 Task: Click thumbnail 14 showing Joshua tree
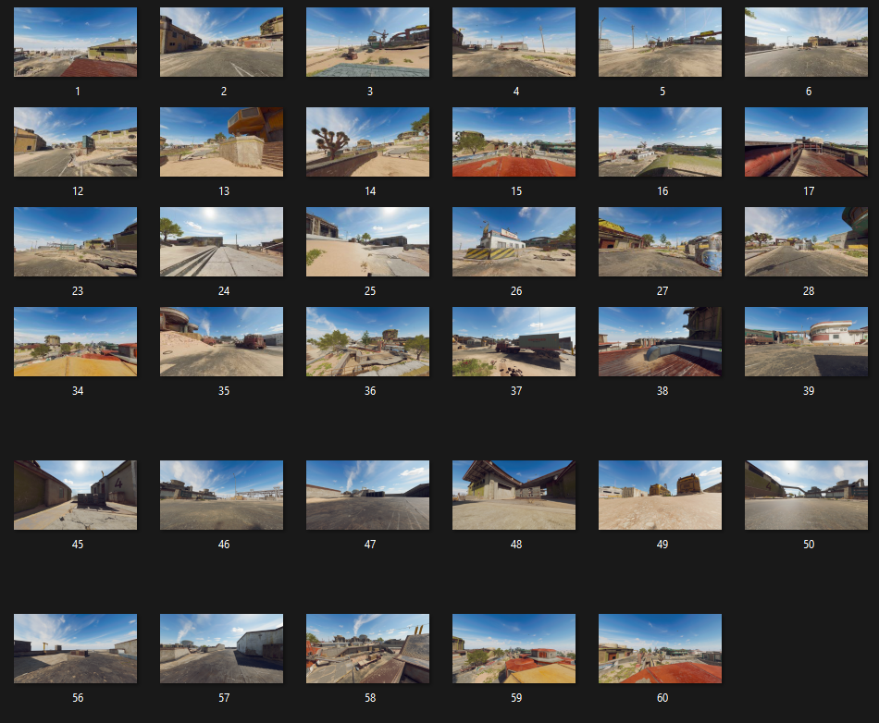click(x=367, y=141)
